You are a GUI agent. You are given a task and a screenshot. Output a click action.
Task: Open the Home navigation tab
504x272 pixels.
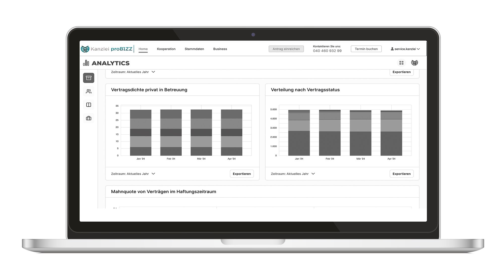coord(143,49)
